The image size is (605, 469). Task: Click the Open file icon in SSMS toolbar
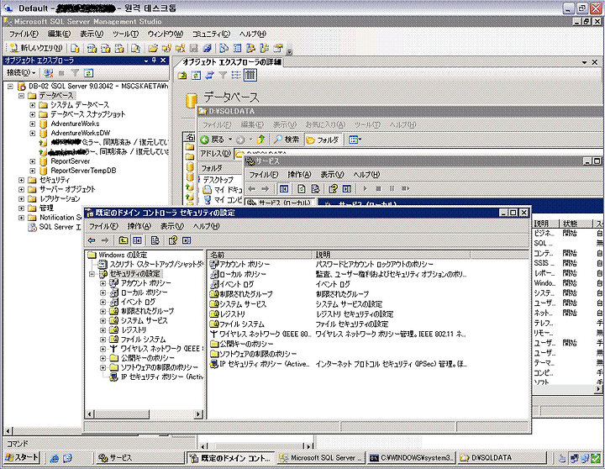[x=153, y=48]
